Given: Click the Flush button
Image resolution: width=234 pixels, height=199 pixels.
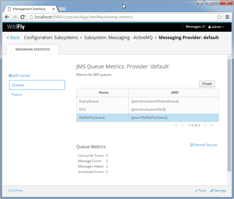Looking at the screenshot, I should 207,84.
